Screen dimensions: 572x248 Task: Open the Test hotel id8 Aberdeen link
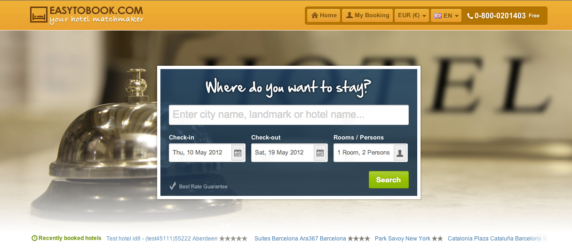(162, 239)
